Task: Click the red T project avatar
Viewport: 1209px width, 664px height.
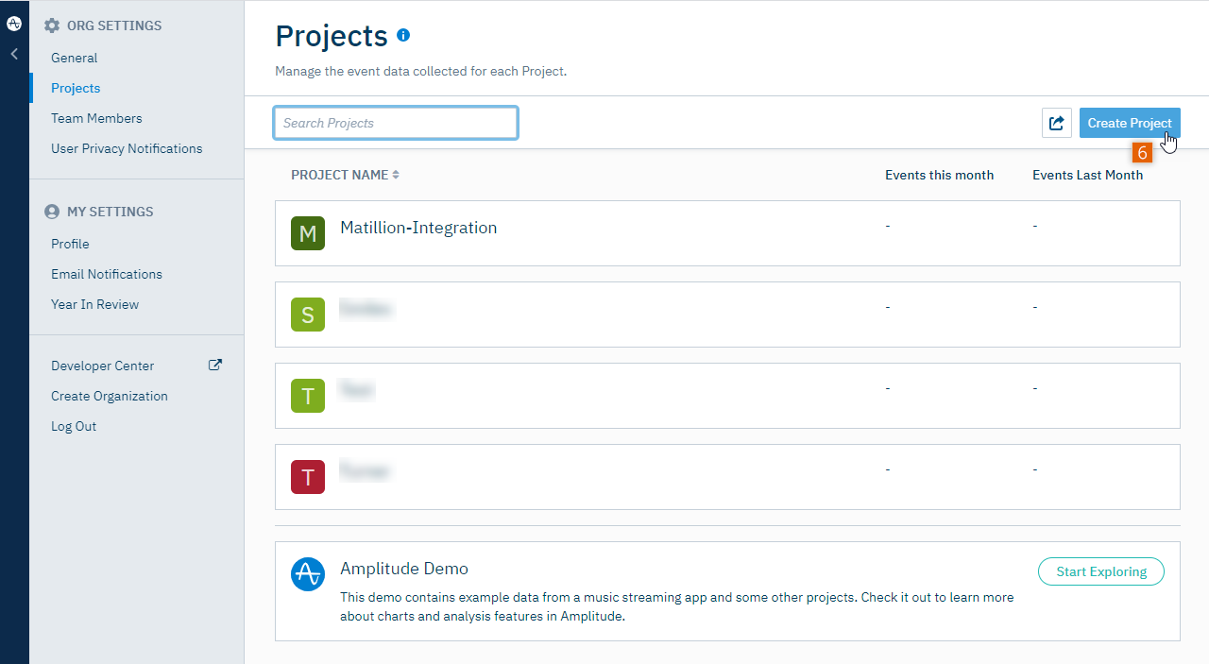Action: tap(308, 477)
